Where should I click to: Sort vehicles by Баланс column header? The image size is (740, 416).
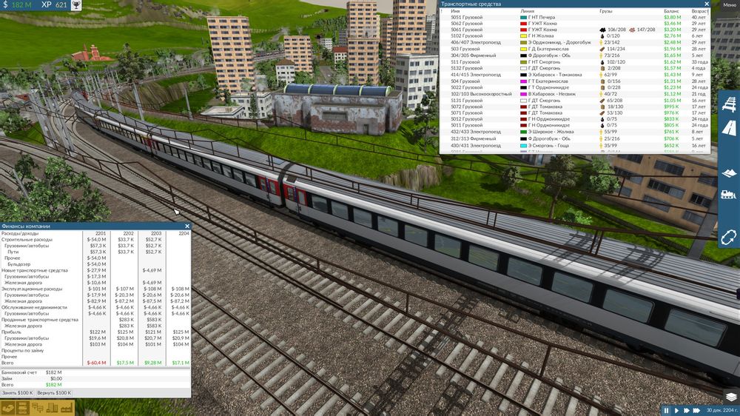click(671, 11)
